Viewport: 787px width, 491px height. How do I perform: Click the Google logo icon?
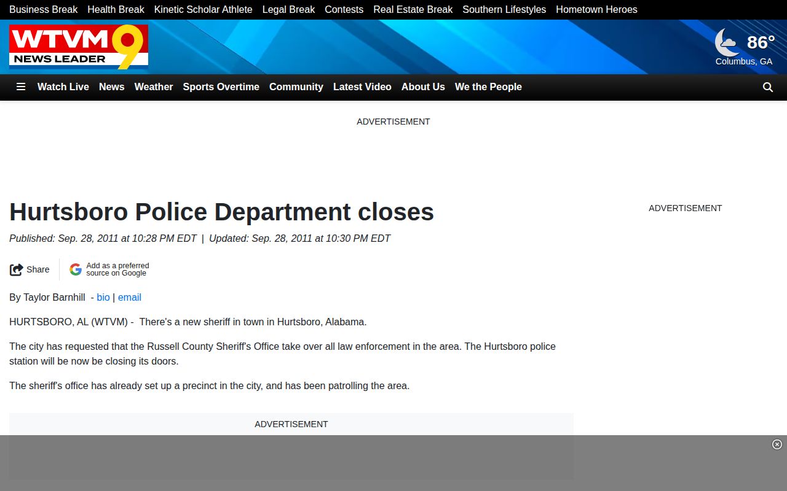click(76, 269)
